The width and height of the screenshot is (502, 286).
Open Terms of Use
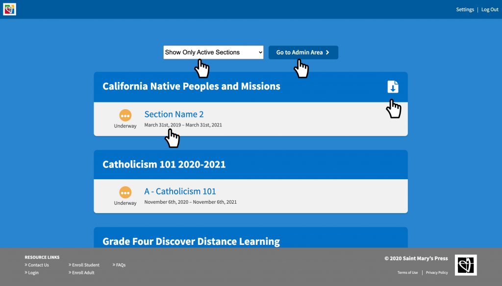[407, 273]
